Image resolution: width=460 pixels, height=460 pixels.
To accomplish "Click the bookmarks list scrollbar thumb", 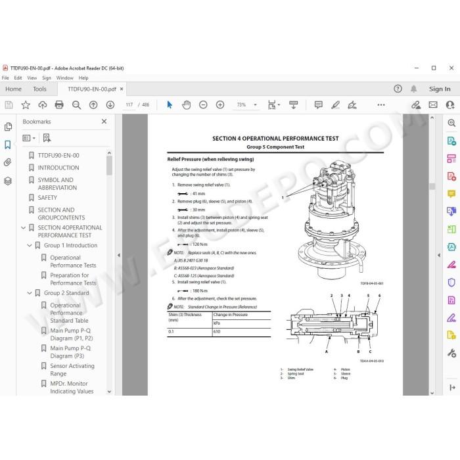I will (x=109, y=166).
